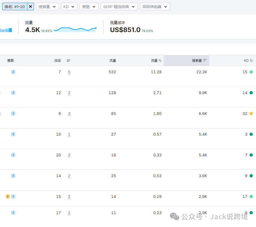Viewport: 256px width, 227px height.
Task: Sort table by 流量 % column header
Action: (x=156, y=61)
